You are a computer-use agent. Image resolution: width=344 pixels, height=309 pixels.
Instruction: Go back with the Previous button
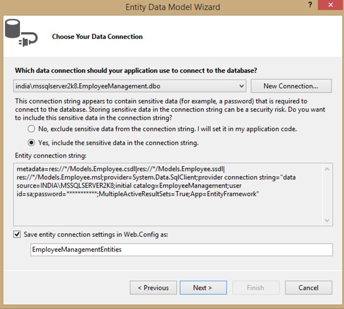point(153,287)
